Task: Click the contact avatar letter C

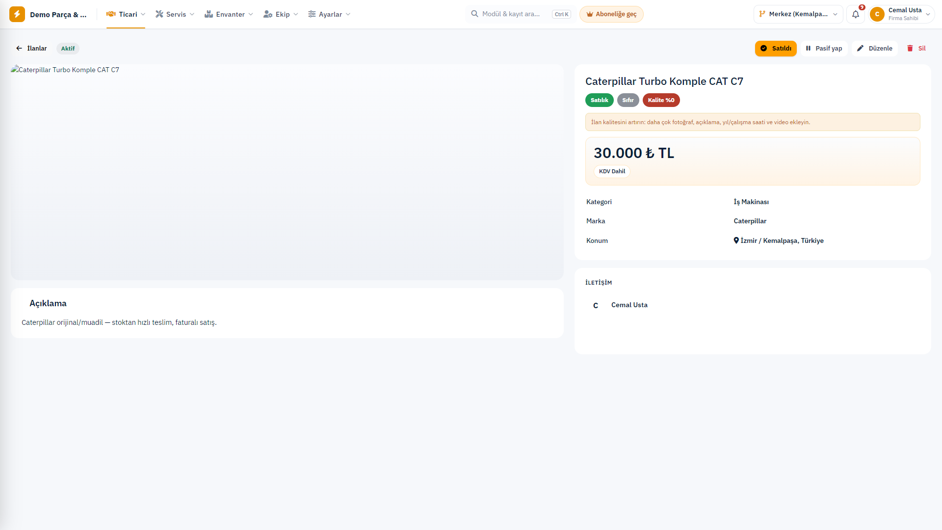Action: pos(596,305)
